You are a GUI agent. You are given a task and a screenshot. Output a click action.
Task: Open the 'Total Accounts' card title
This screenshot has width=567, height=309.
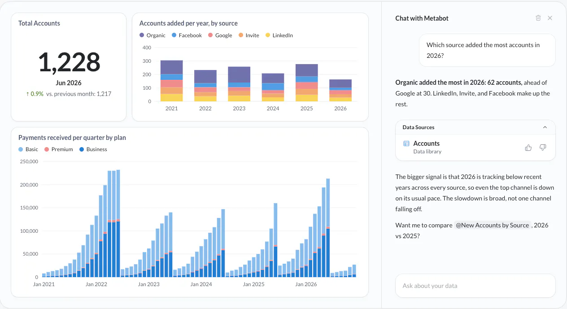39,23
